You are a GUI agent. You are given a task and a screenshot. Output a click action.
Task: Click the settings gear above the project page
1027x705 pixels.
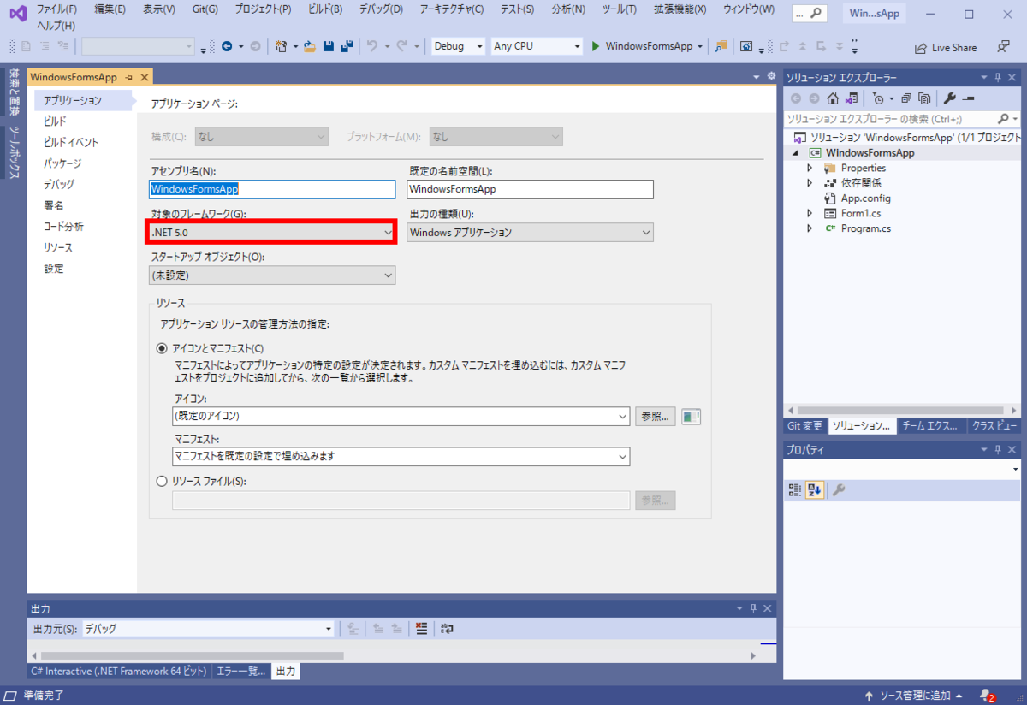[x=771, y=76]
